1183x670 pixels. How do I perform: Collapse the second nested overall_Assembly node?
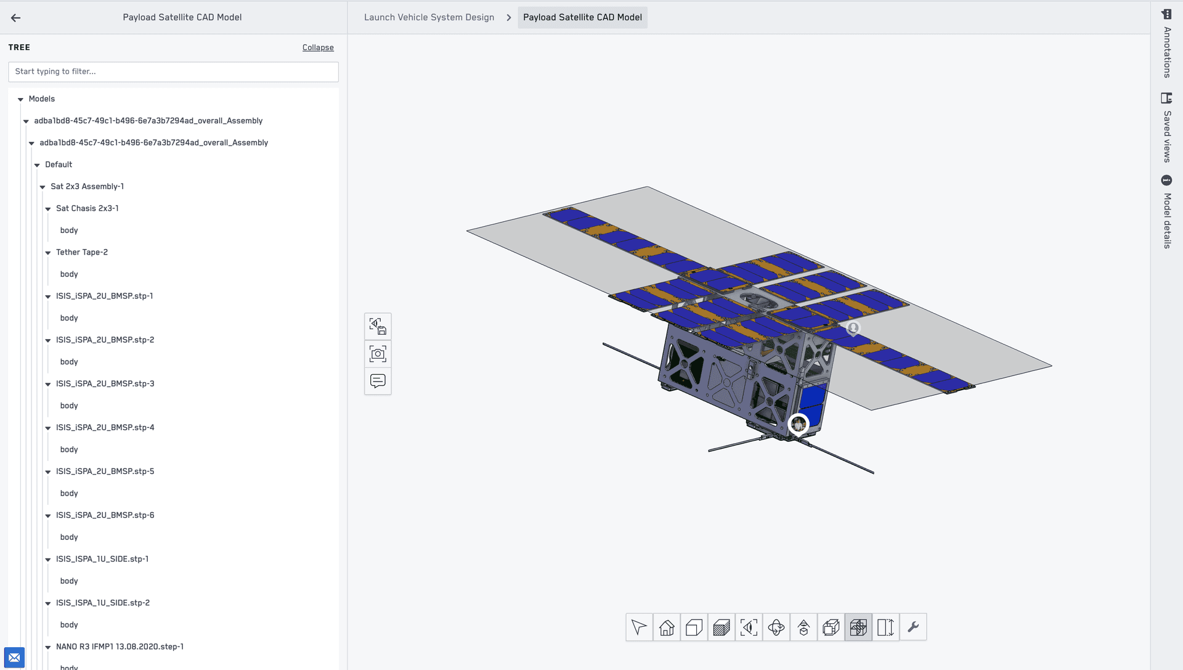[31, 143]
